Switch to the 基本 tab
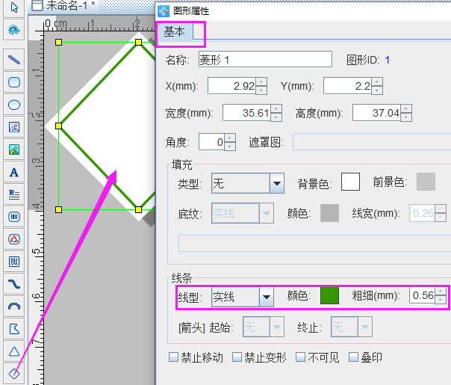Viewport: 451px width, 385px height. click(174, 31)
